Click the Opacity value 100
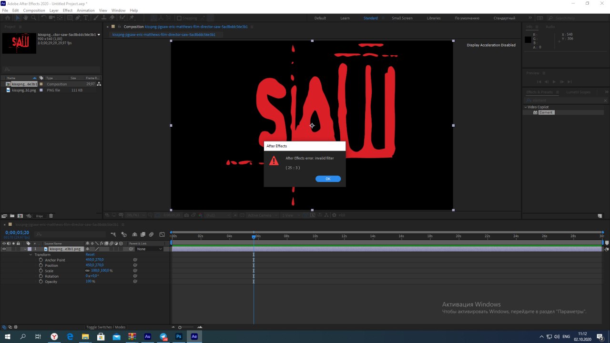This screenshot has height=343, width=610. click(x=89, y=282)
